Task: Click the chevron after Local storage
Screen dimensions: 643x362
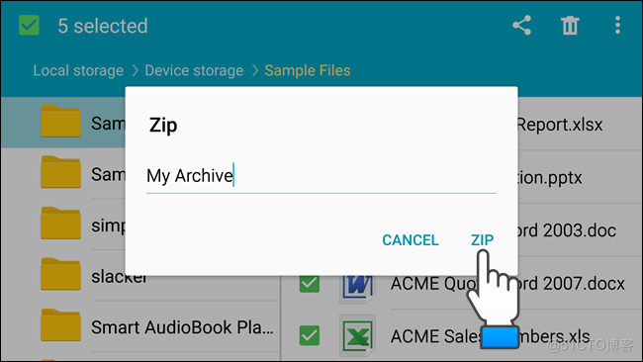Action: click(135, 70)
